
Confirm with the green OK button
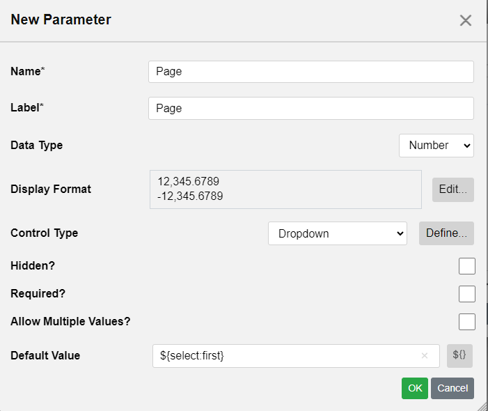point(414,388)
